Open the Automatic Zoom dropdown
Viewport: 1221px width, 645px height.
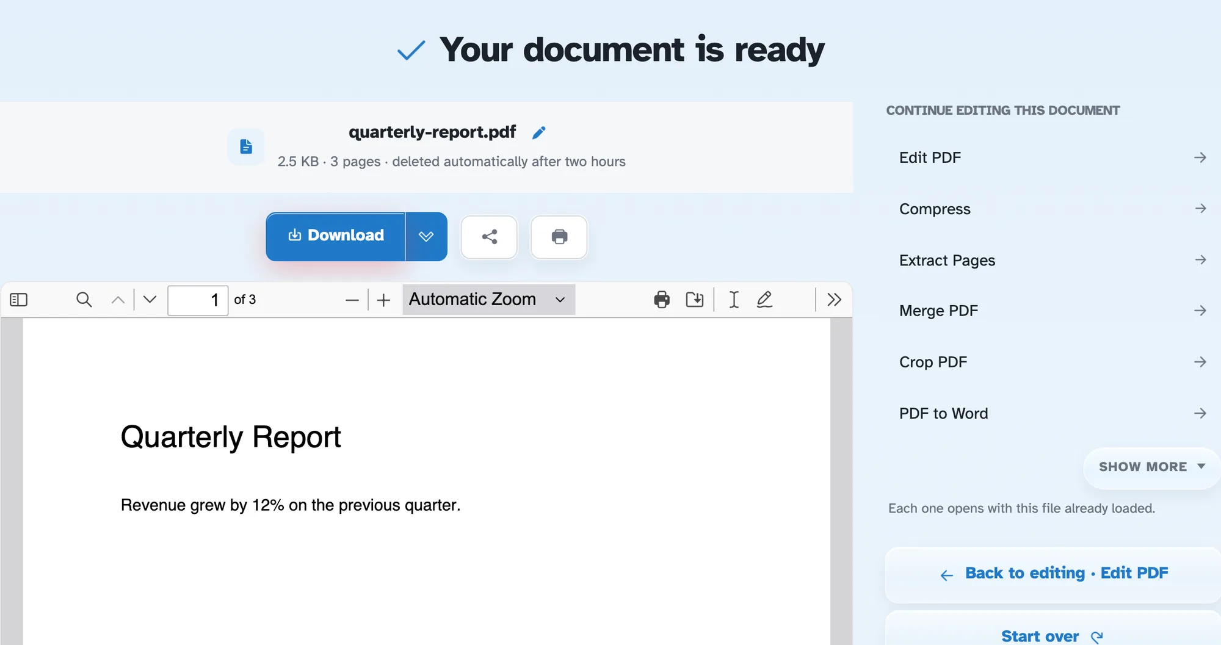coord(488,300)
